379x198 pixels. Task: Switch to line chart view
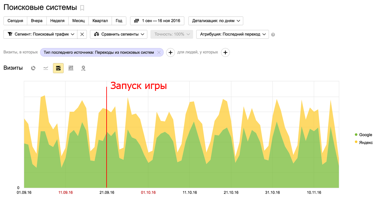(46, 68)
